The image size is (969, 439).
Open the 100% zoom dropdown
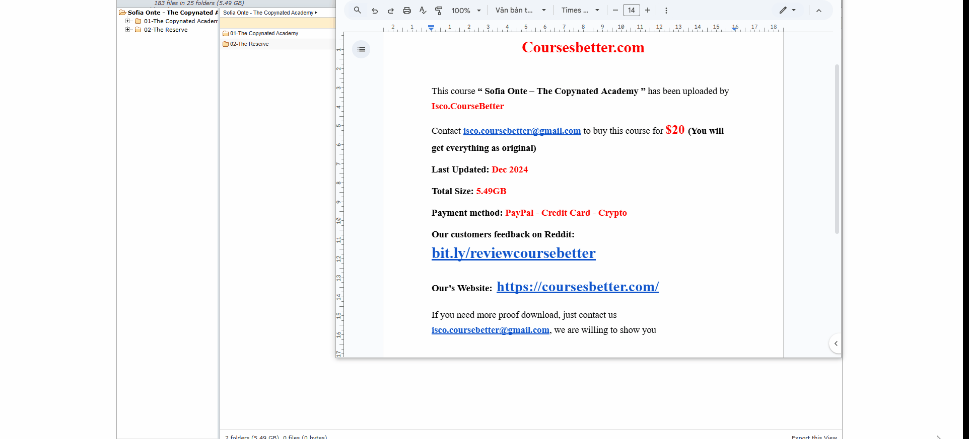point(466,11)
